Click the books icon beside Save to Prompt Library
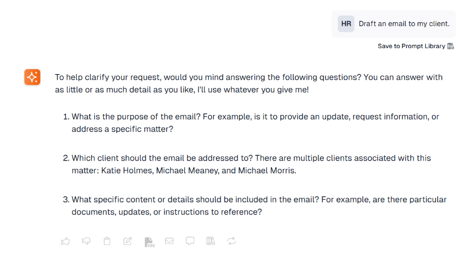467x259 pixels. (x=450, y=46)
